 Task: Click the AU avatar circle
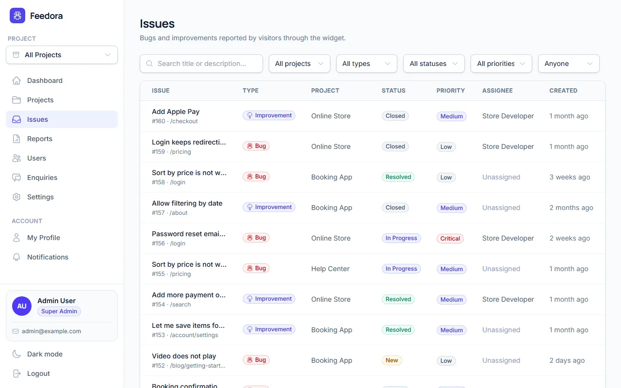[x=22, y=306]
